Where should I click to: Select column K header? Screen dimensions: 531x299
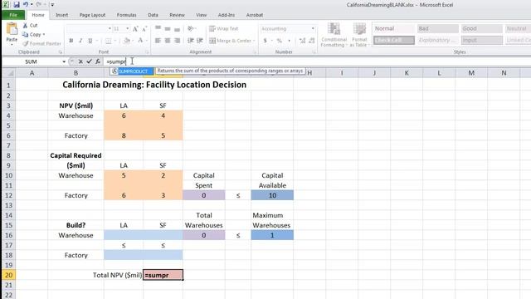(x=407, y=73)
